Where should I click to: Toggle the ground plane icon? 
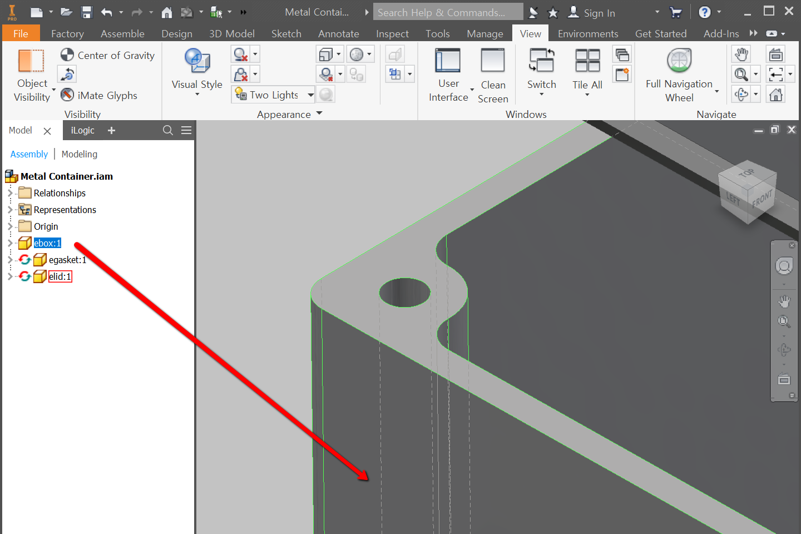tap(327, 74)
